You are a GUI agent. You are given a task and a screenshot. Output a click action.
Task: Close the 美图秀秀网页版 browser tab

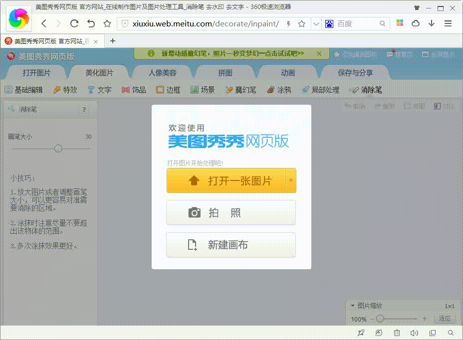tap(96, 41)
